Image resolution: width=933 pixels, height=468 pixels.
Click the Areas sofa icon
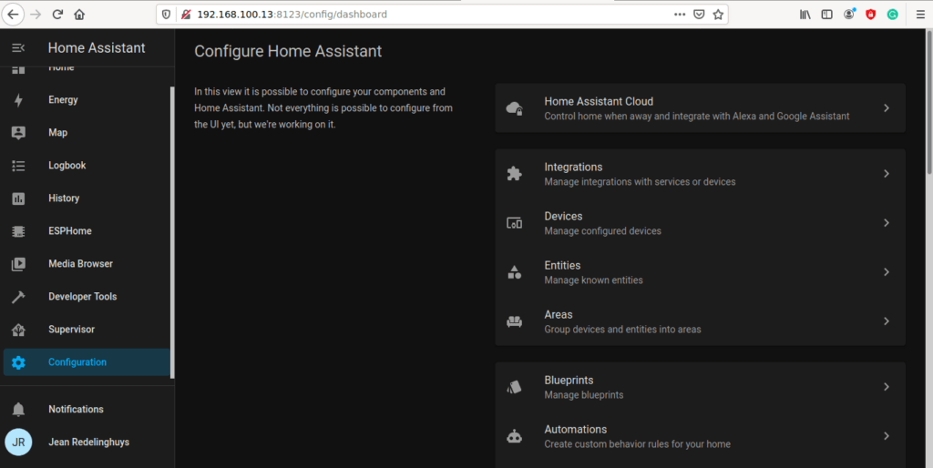tap(514, 321)
